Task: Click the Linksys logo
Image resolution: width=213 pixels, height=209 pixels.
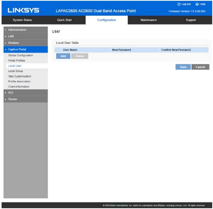Action: (x=23, y=10)
